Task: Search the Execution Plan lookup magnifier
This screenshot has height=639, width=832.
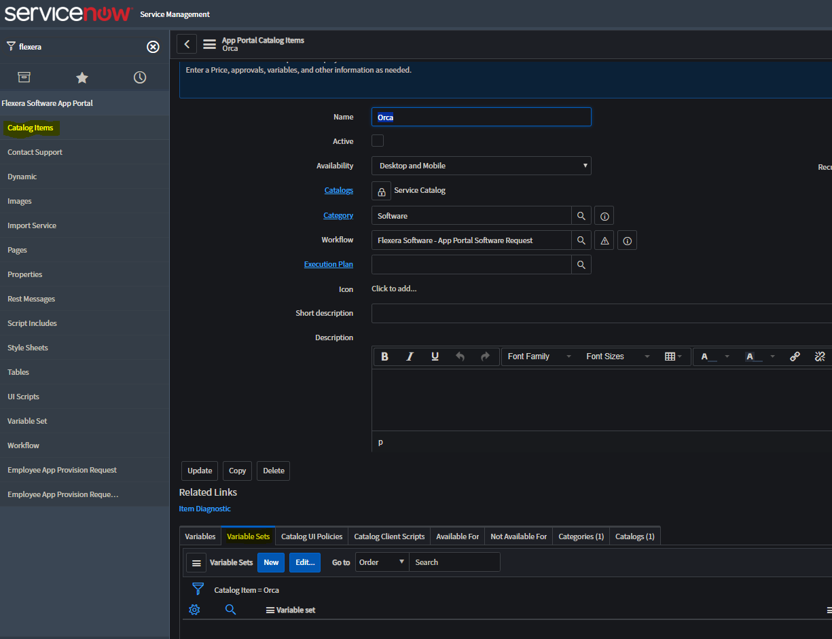Action: 581,265
